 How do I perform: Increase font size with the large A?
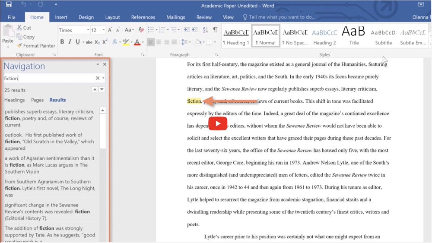click(110, 30)
